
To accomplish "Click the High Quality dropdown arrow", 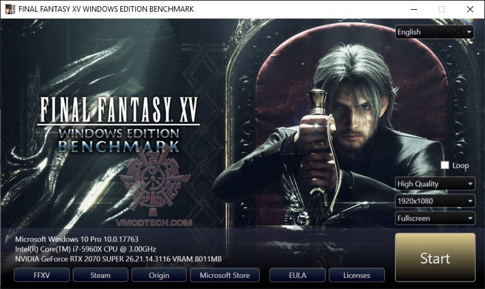I will tap(470, 184).
